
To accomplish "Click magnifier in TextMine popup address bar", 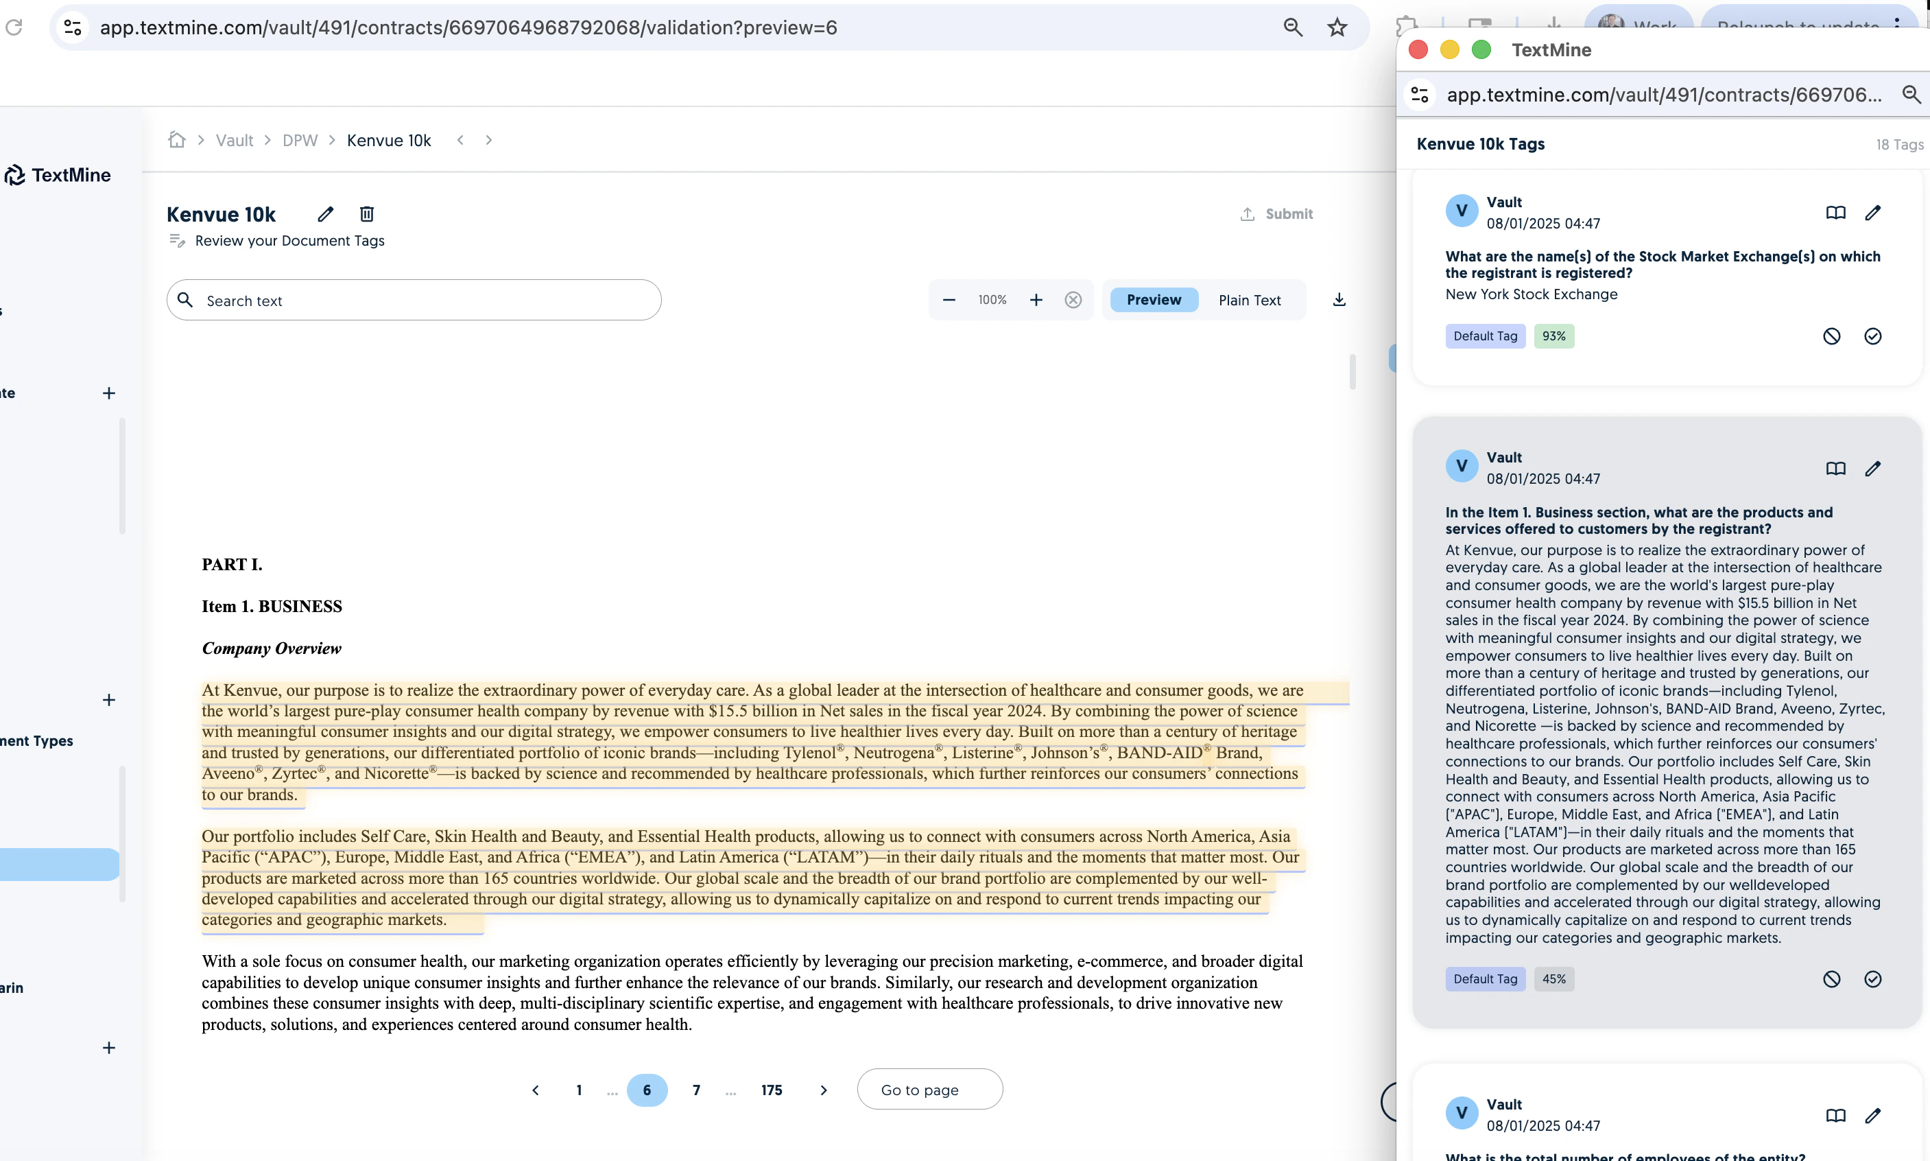I will [1911, 95].
